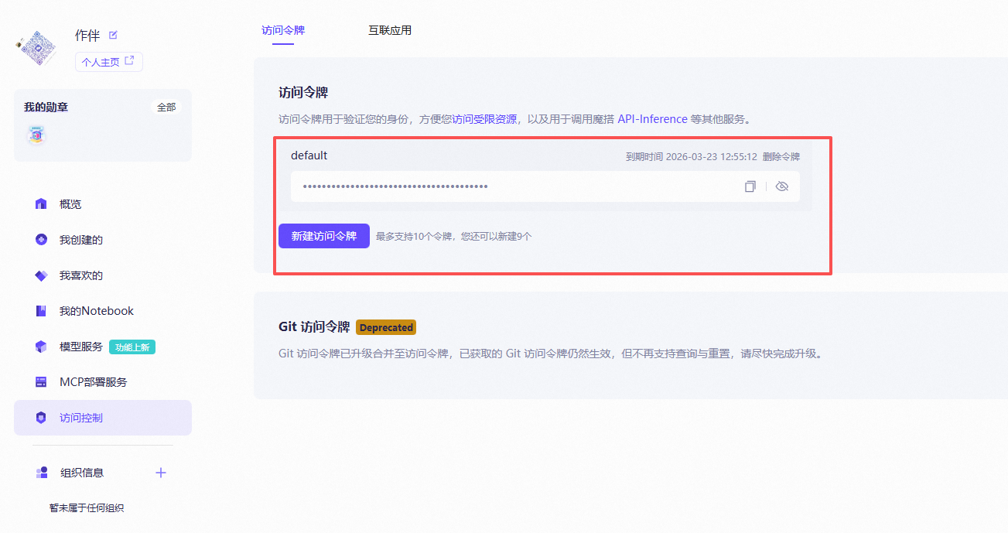This screenshot has width=1008, height=533.
Task: Copy the default access token
Action: 749,186
